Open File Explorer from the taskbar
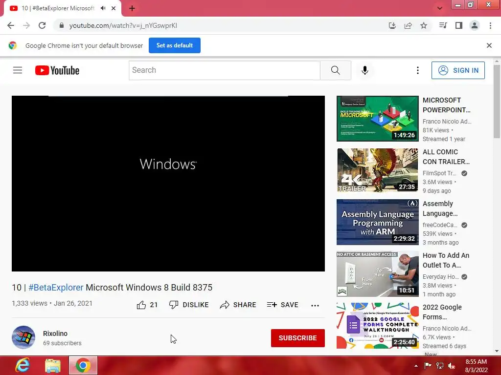The image size is (501, 375). point(53,365)
